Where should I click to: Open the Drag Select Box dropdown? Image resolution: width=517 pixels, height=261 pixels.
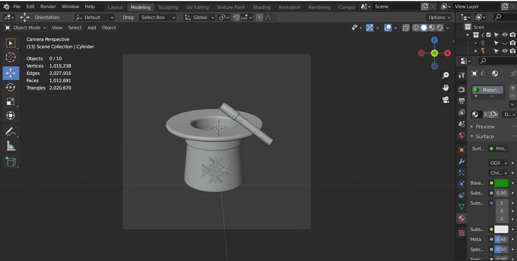[158, 18]
